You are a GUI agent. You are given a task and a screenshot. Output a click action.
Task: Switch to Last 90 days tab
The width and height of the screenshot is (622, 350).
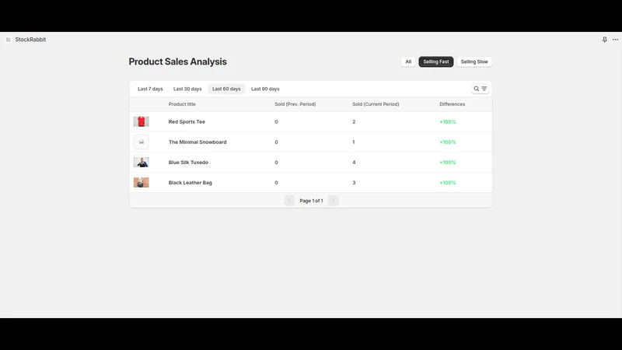(265, 89)
